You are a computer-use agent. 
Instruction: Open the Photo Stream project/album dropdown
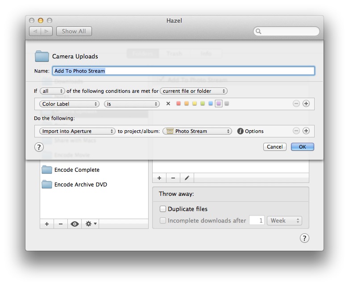click(x=197, y=131)
